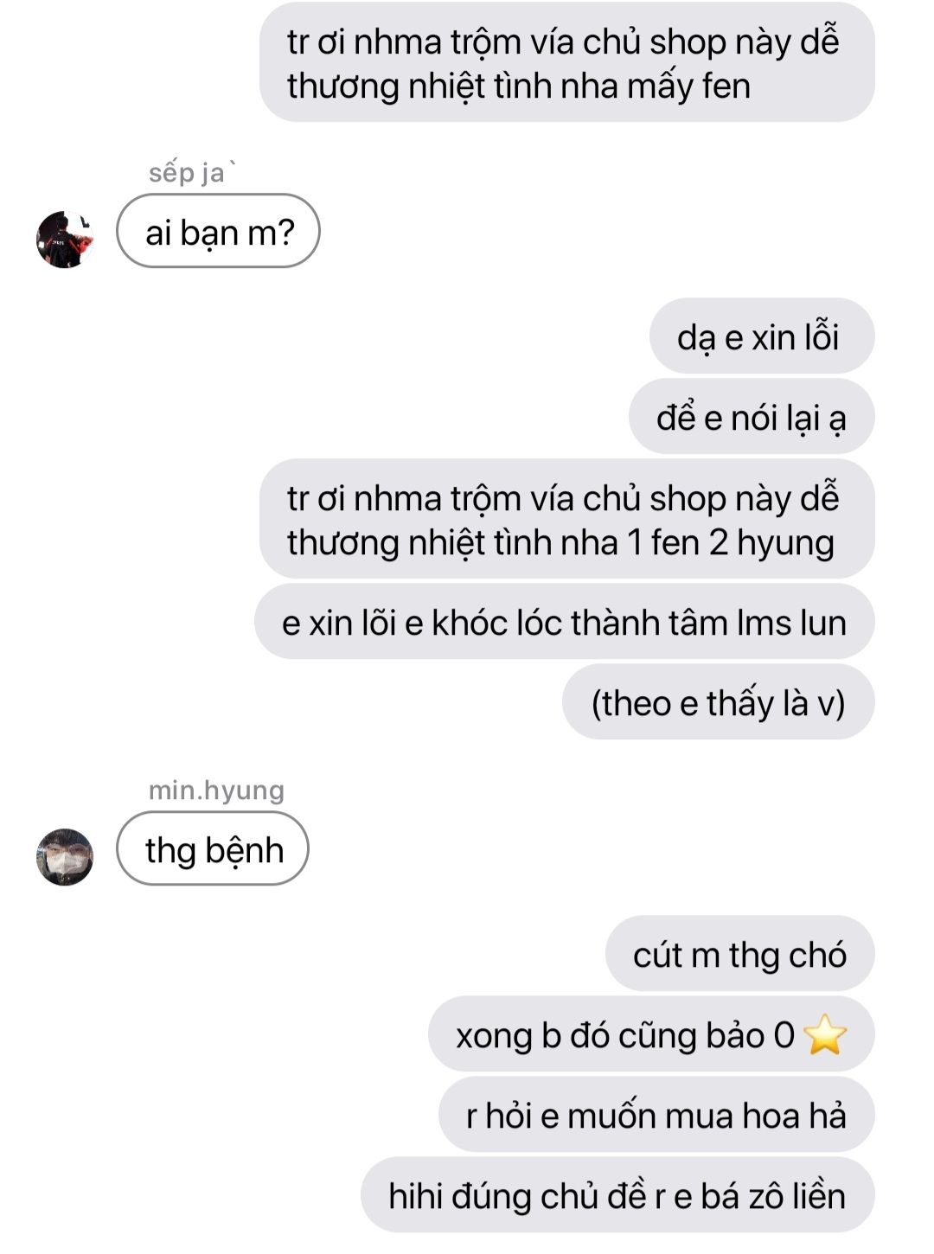Tap the word 'shop' in the top message

688,42
